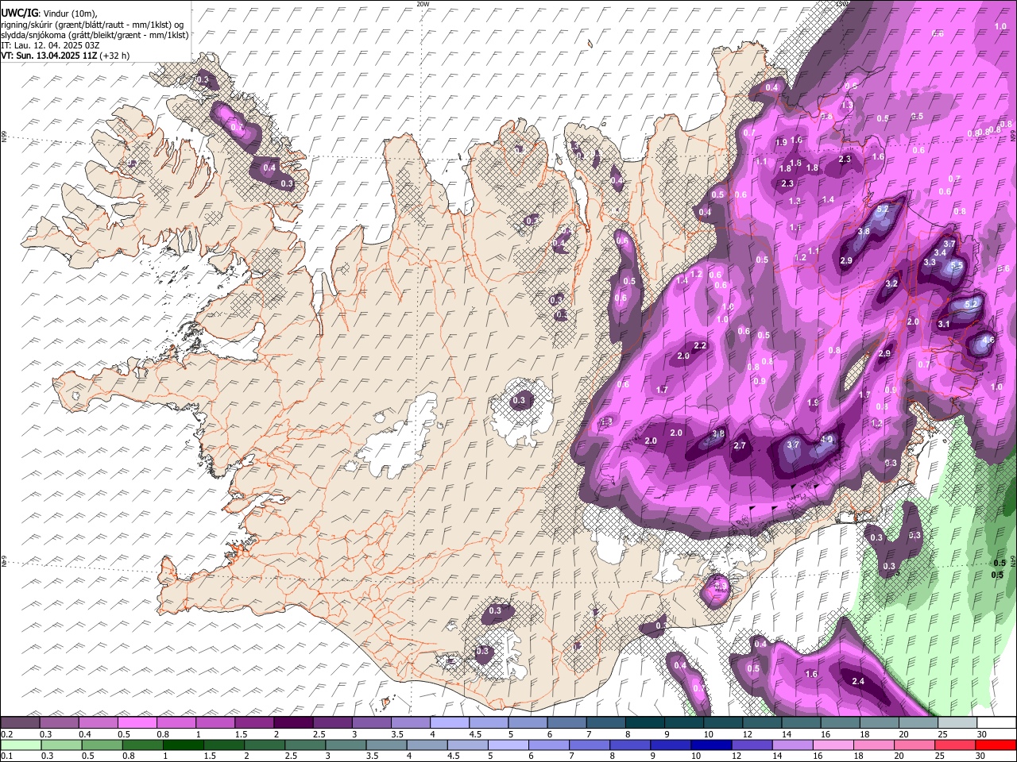Pick the light pink lower-legend swatch labeled 16

pyautogui.click(x=832, y=745)
